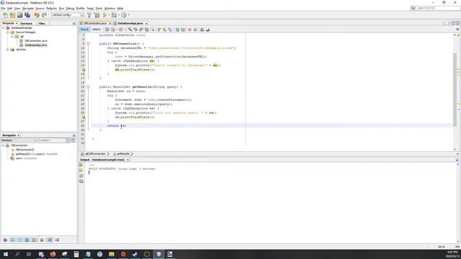This screenshot has height=259, width=461.
Task: Click the Save All toolbar icon
Action: (x=27, y=15)
